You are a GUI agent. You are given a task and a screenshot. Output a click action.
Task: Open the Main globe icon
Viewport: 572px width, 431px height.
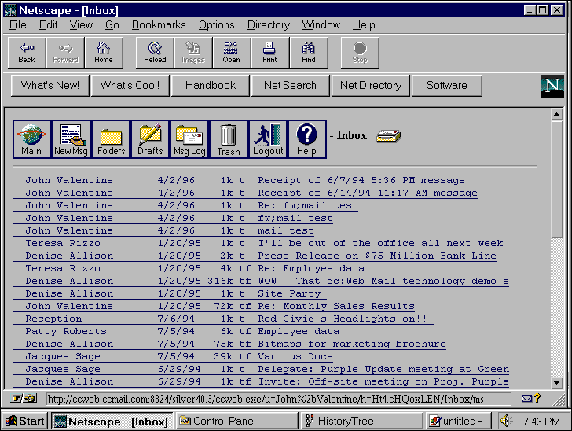[31, 139]
